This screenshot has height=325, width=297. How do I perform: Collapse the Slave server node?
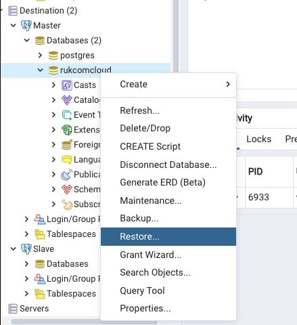(14, 248)
